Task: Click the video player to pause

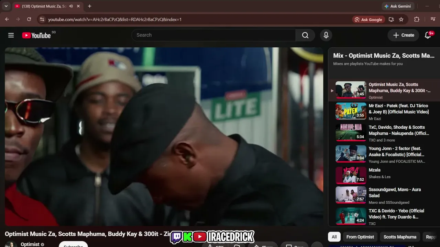Action: coord(164,137)
